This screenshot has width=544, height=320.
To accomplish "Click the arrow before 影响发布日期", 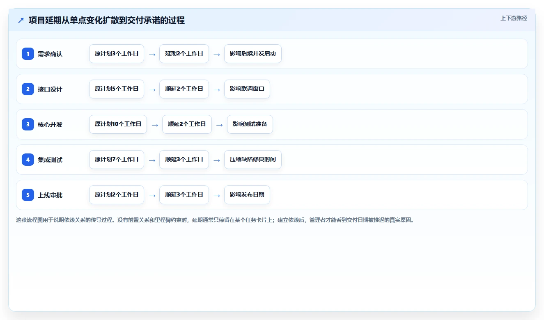I will pos(217,196).
